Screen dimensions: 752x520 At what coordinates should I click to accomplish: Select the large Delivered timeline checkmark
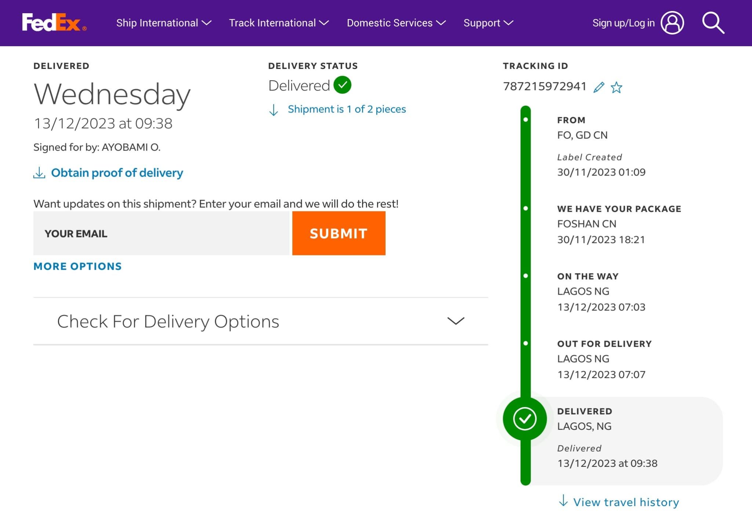tap(525, 419)
